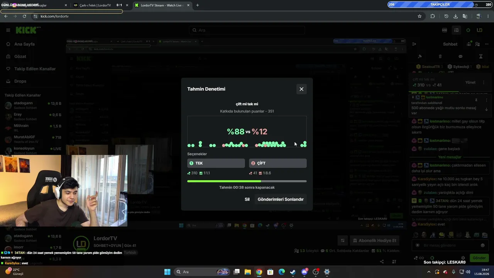This screenshot has height=278, width=494.
Task: Open Mithrain channel in followed list
Action: point(33,128)
